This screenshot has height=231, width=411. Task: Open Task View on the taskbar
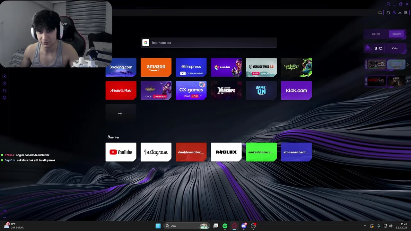tap(216, 226)
